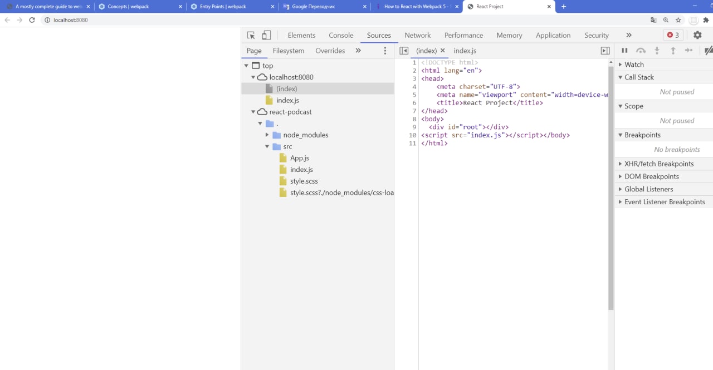Open App.js in src folder
Image resolution: width=713 pixels, height=370 pixels.
(300, 158)
